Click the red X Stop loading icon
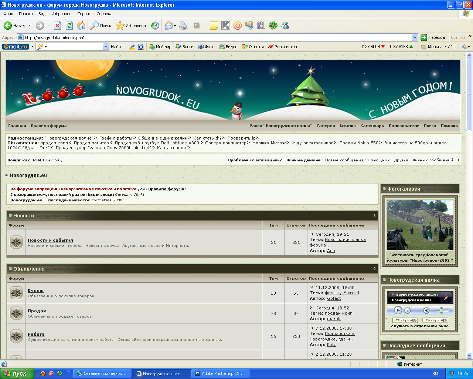The image size is (473, 379). point(57,26)
